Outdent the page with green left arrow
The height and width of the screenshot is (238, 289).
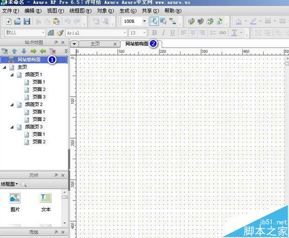[43, 51]
